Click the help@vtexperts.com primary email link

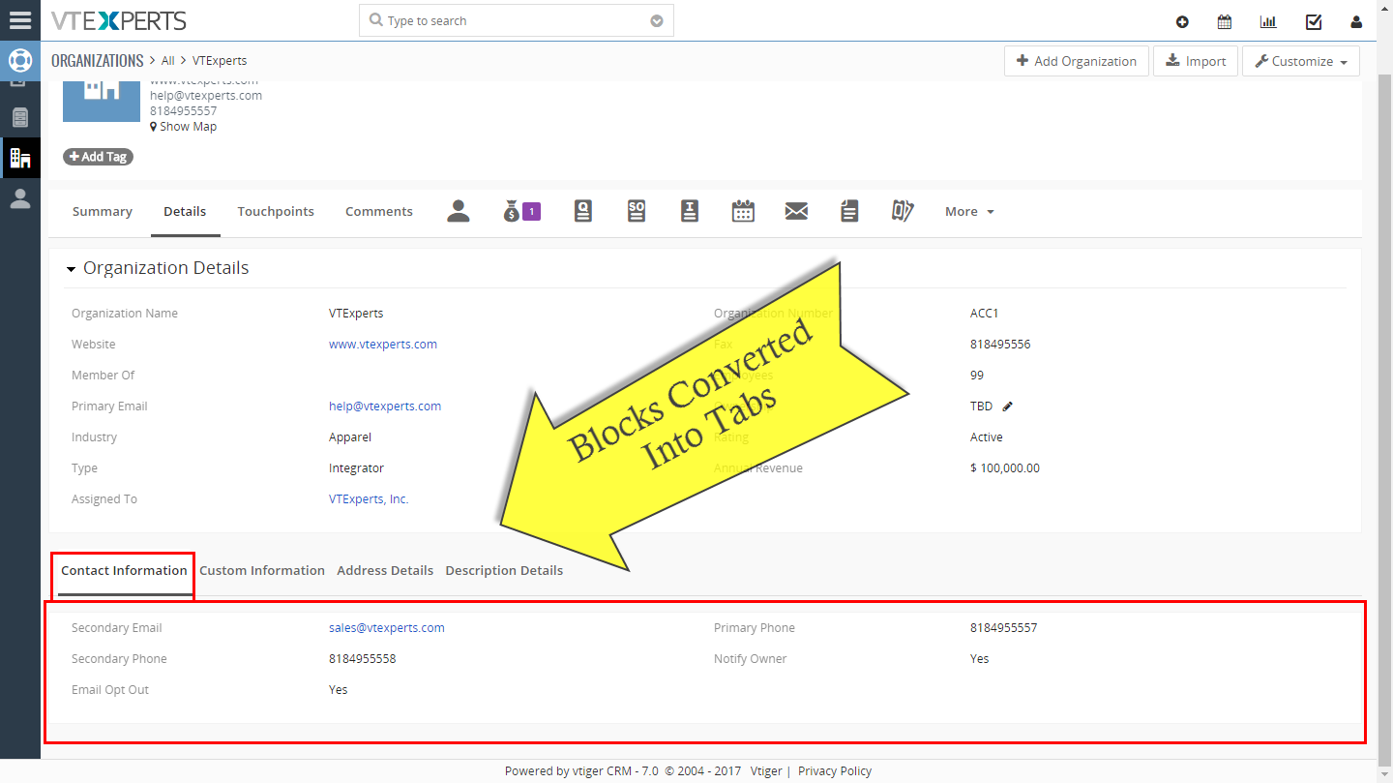click(x=385, y=407)
